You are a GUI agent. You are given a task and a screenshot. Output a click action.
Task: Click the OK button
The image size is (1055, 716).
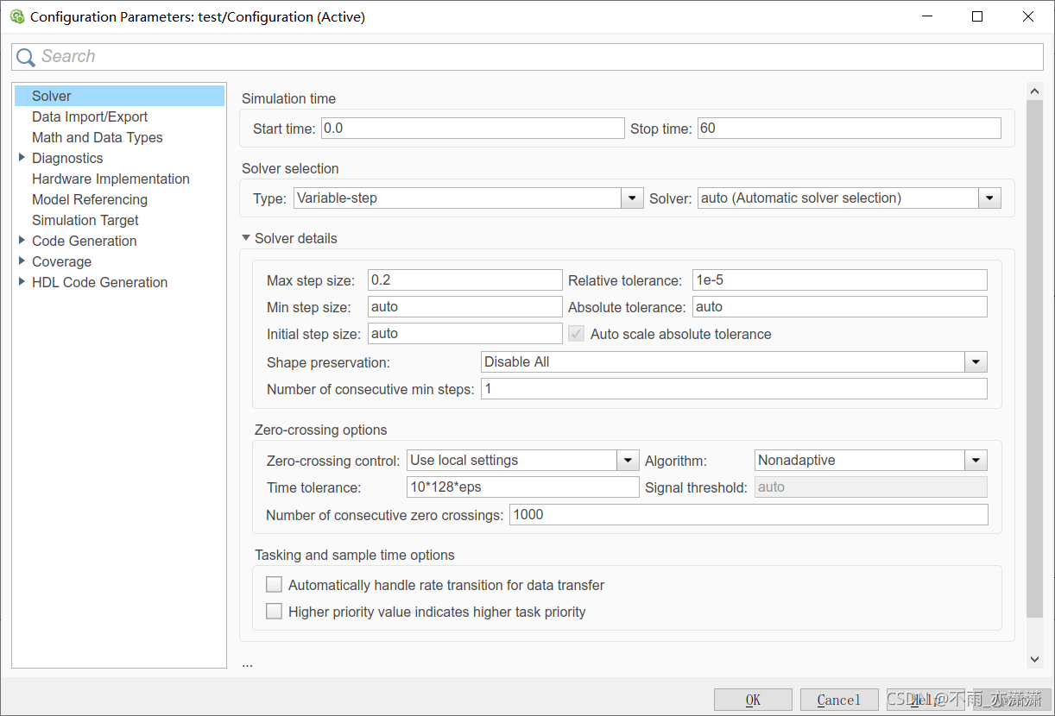(x=753, y=700)
